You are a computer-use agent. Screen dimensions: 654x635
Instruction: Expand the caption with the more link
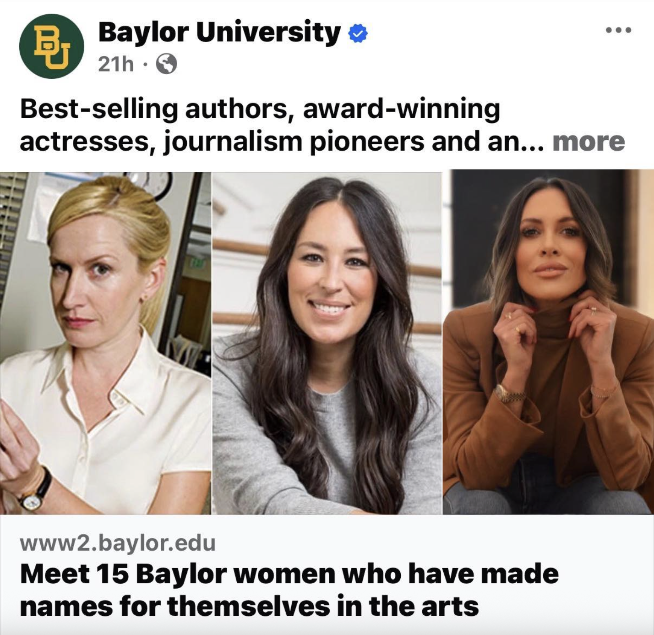[x=589, y=141]
